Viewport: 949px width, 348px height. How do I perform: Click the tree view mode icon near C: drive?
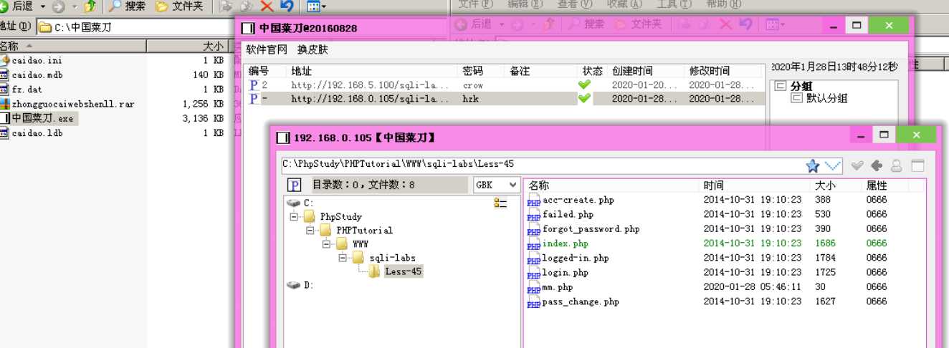click(500, 203)
